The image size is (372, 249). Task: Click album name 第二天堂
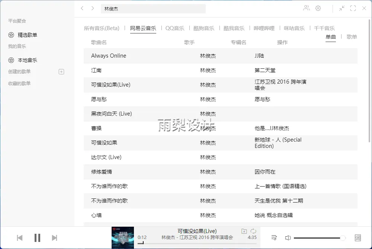[x=265, y=70]
